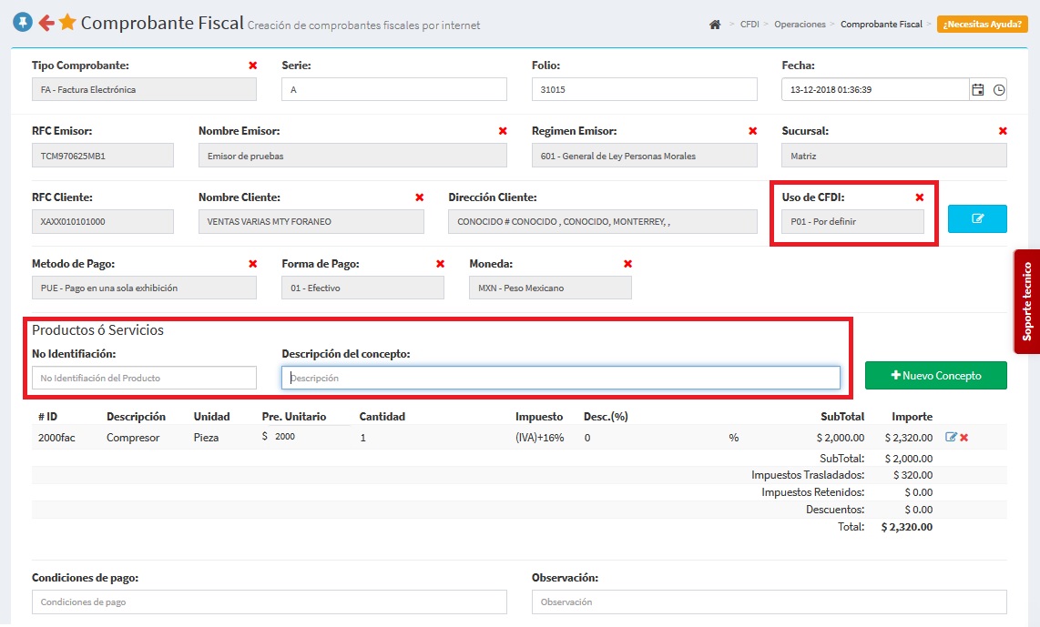Click the home icon in breadcrumb

[x=715, y=25]
